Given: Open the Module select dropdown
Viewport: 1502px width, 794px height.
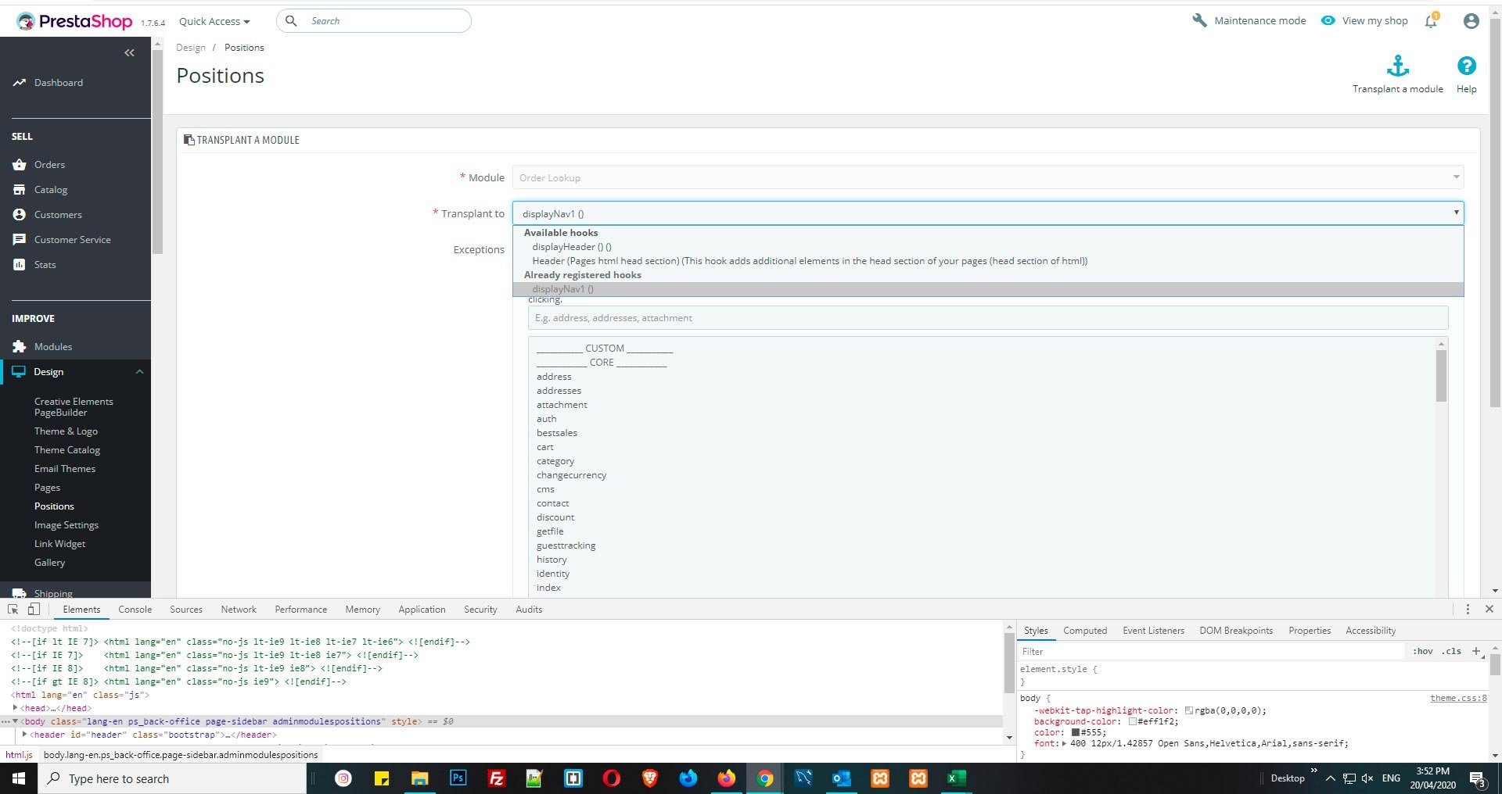Looking at the screenshot, I should [x=988, y=178].
